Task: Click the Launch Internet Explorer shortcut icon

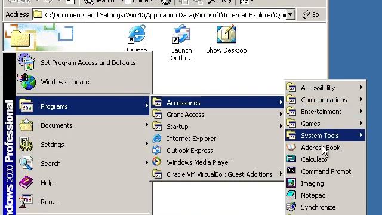Action: (137, 34)
